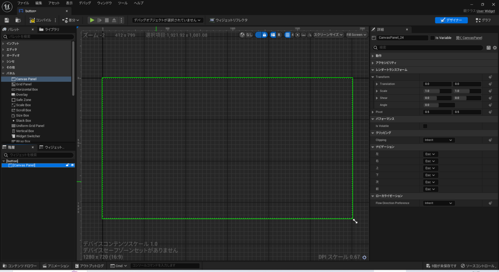Click the details property matrix table icon

pos(489,48)
